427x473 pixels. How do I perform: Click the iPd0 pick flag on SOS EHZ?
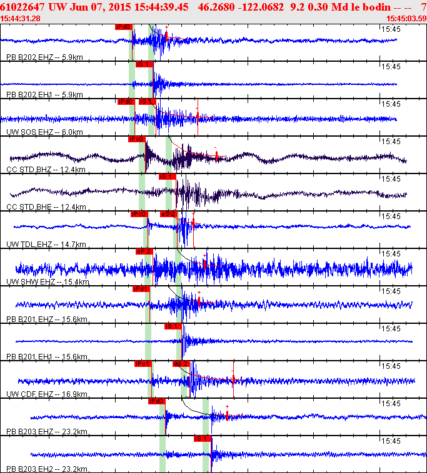pos(126,102)
